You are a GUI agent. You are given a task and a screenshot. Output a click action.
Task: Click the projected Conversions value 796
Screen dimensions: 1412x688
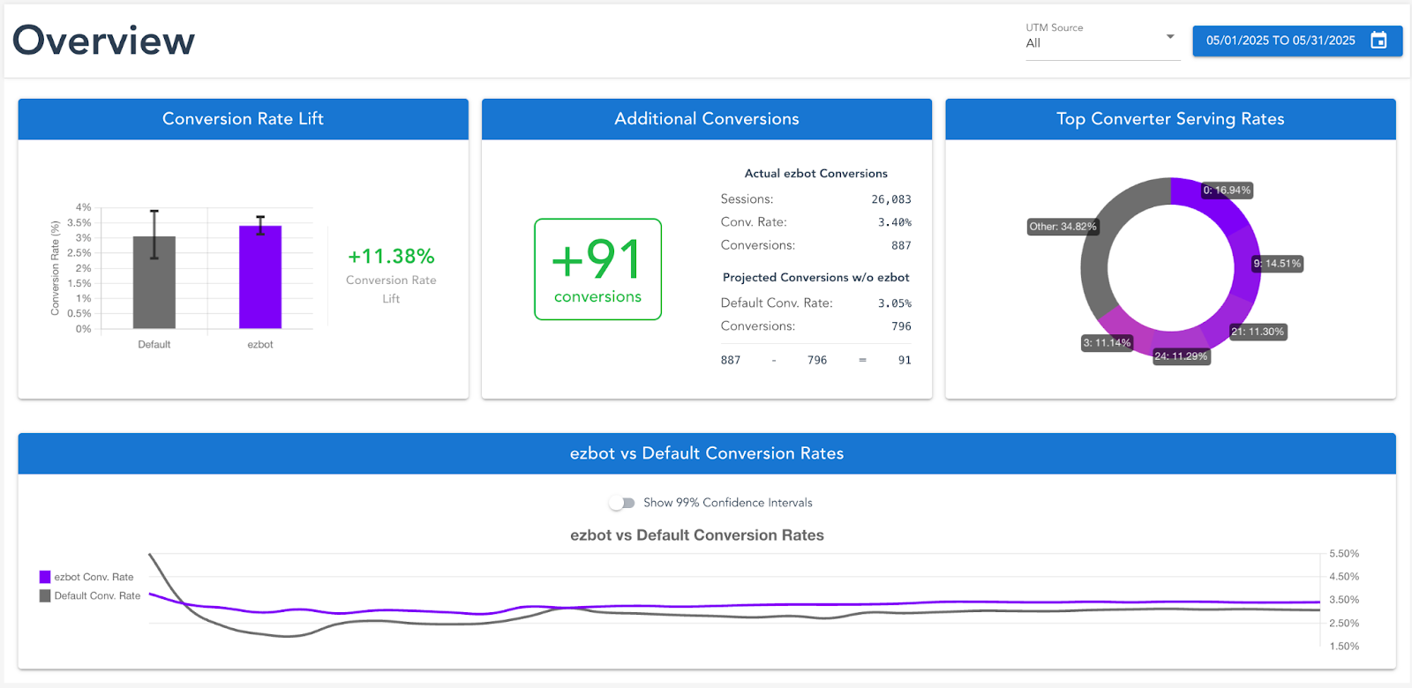(x=901, y=326)
